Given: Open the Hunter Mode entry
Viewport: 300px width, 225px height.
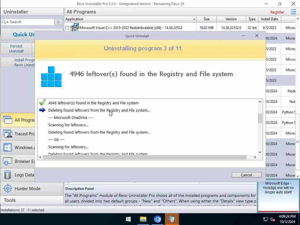Looking at the screenshot, I should pos(32,188).
